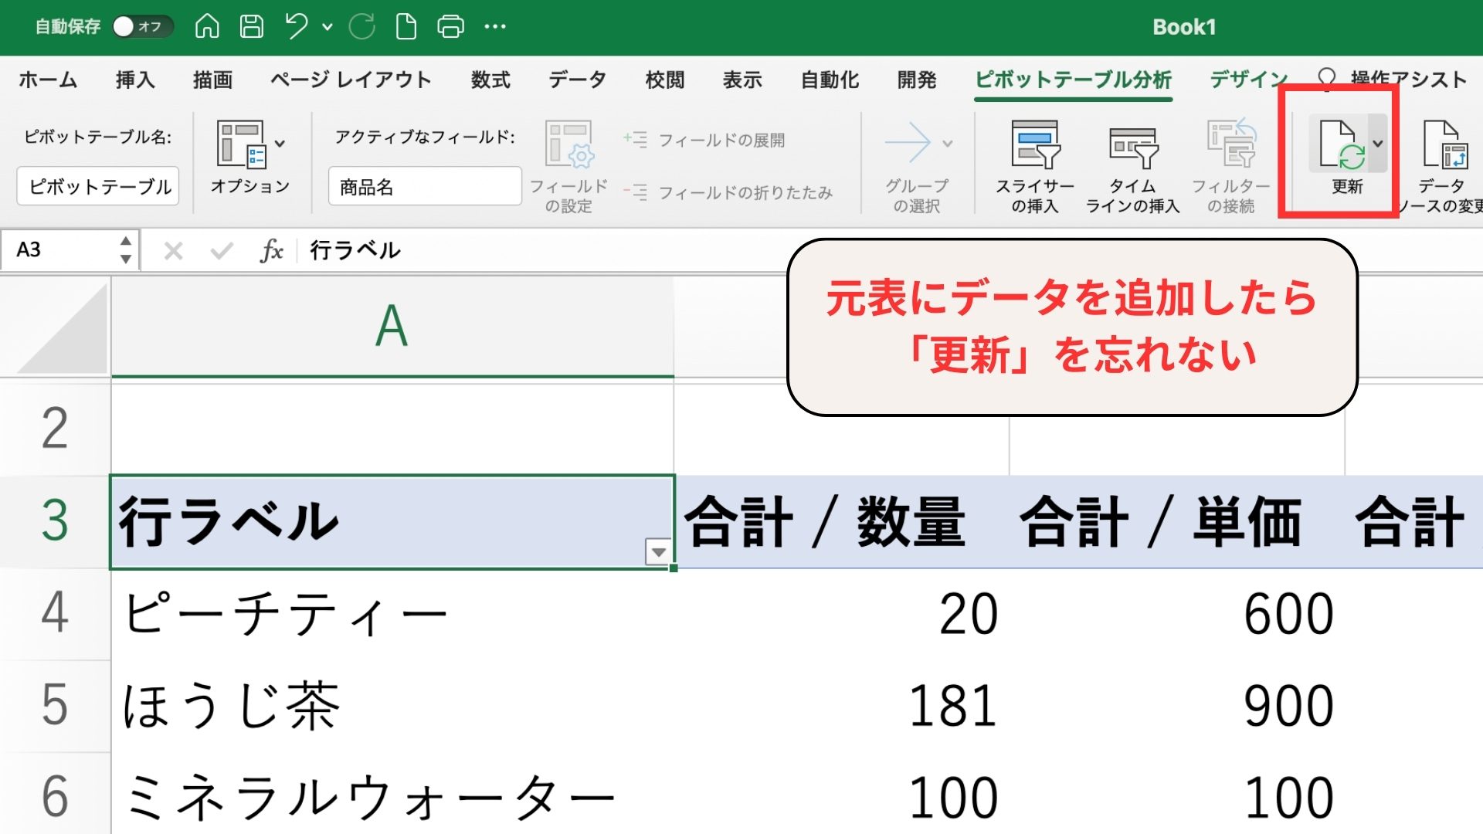Click the Active Field box showing 商品名
Viewport: 1483px width, 834px height.
coord(425,186)
